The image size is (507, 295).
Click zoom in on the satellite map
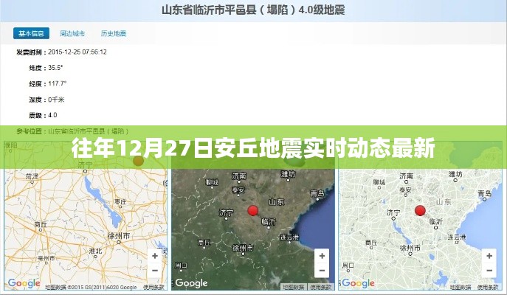tap(321, 255)
